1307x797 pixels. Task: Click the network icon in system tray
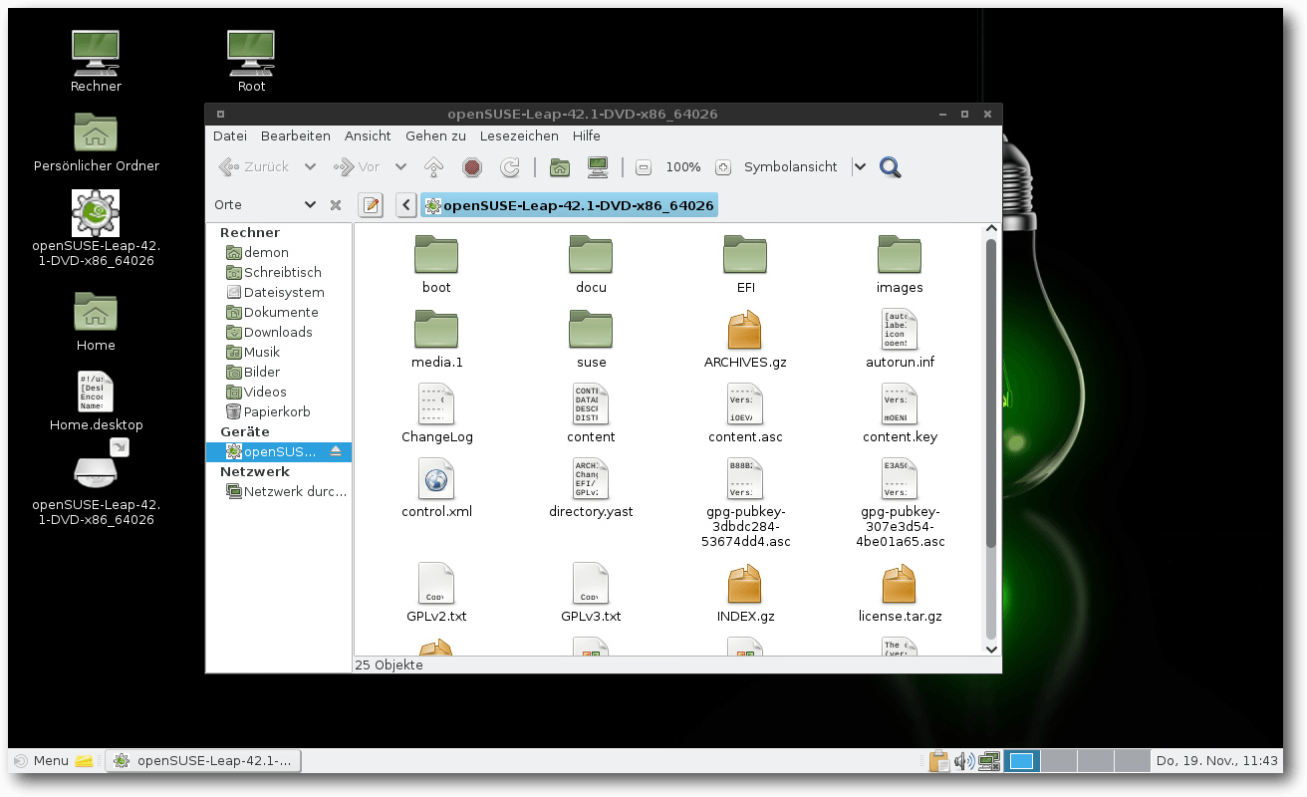pyautogui.click(x=988, y=762)
